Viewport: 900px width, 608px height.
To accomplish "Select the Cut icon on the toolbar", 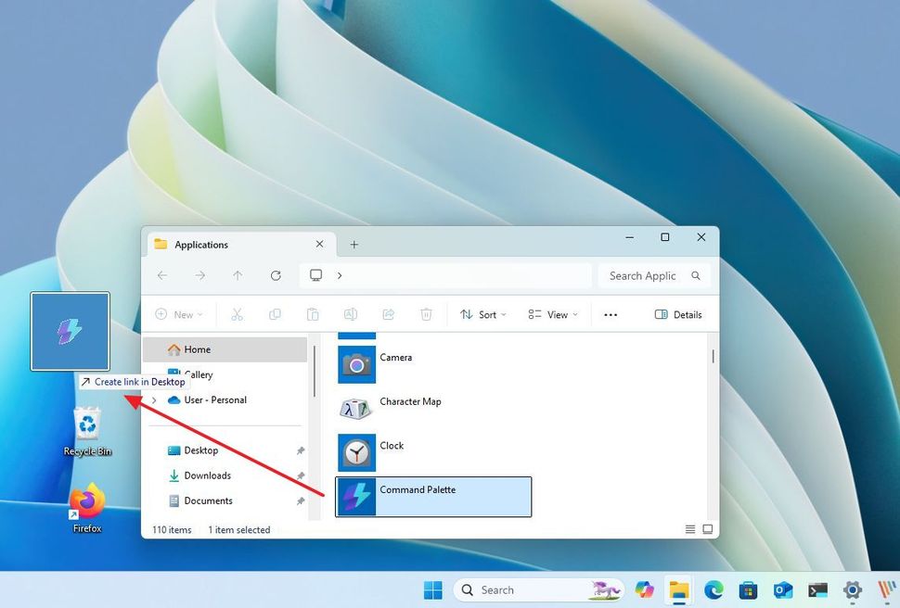I will (238, 314).
